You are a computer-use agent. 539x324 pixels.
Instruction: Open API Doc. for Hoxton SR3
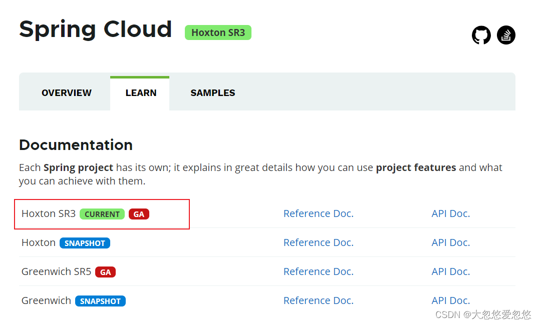click(451, 213)
